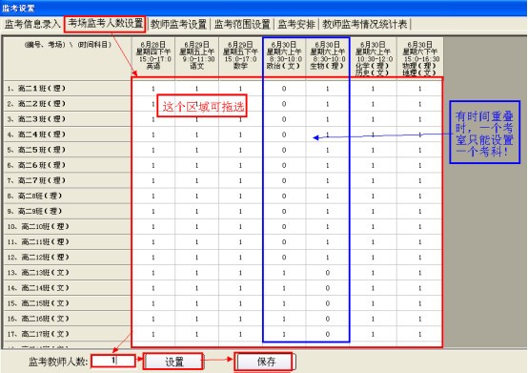Select the 监考范围设置 tab
The width and height of the screenshot is (528, 373).
(x=242, y=24)
